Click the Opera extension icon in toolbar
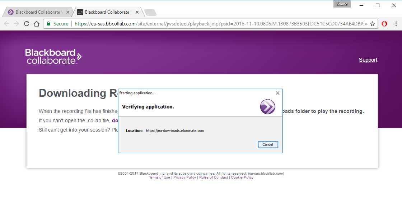The image size is (402, 204). coord(384,24)
